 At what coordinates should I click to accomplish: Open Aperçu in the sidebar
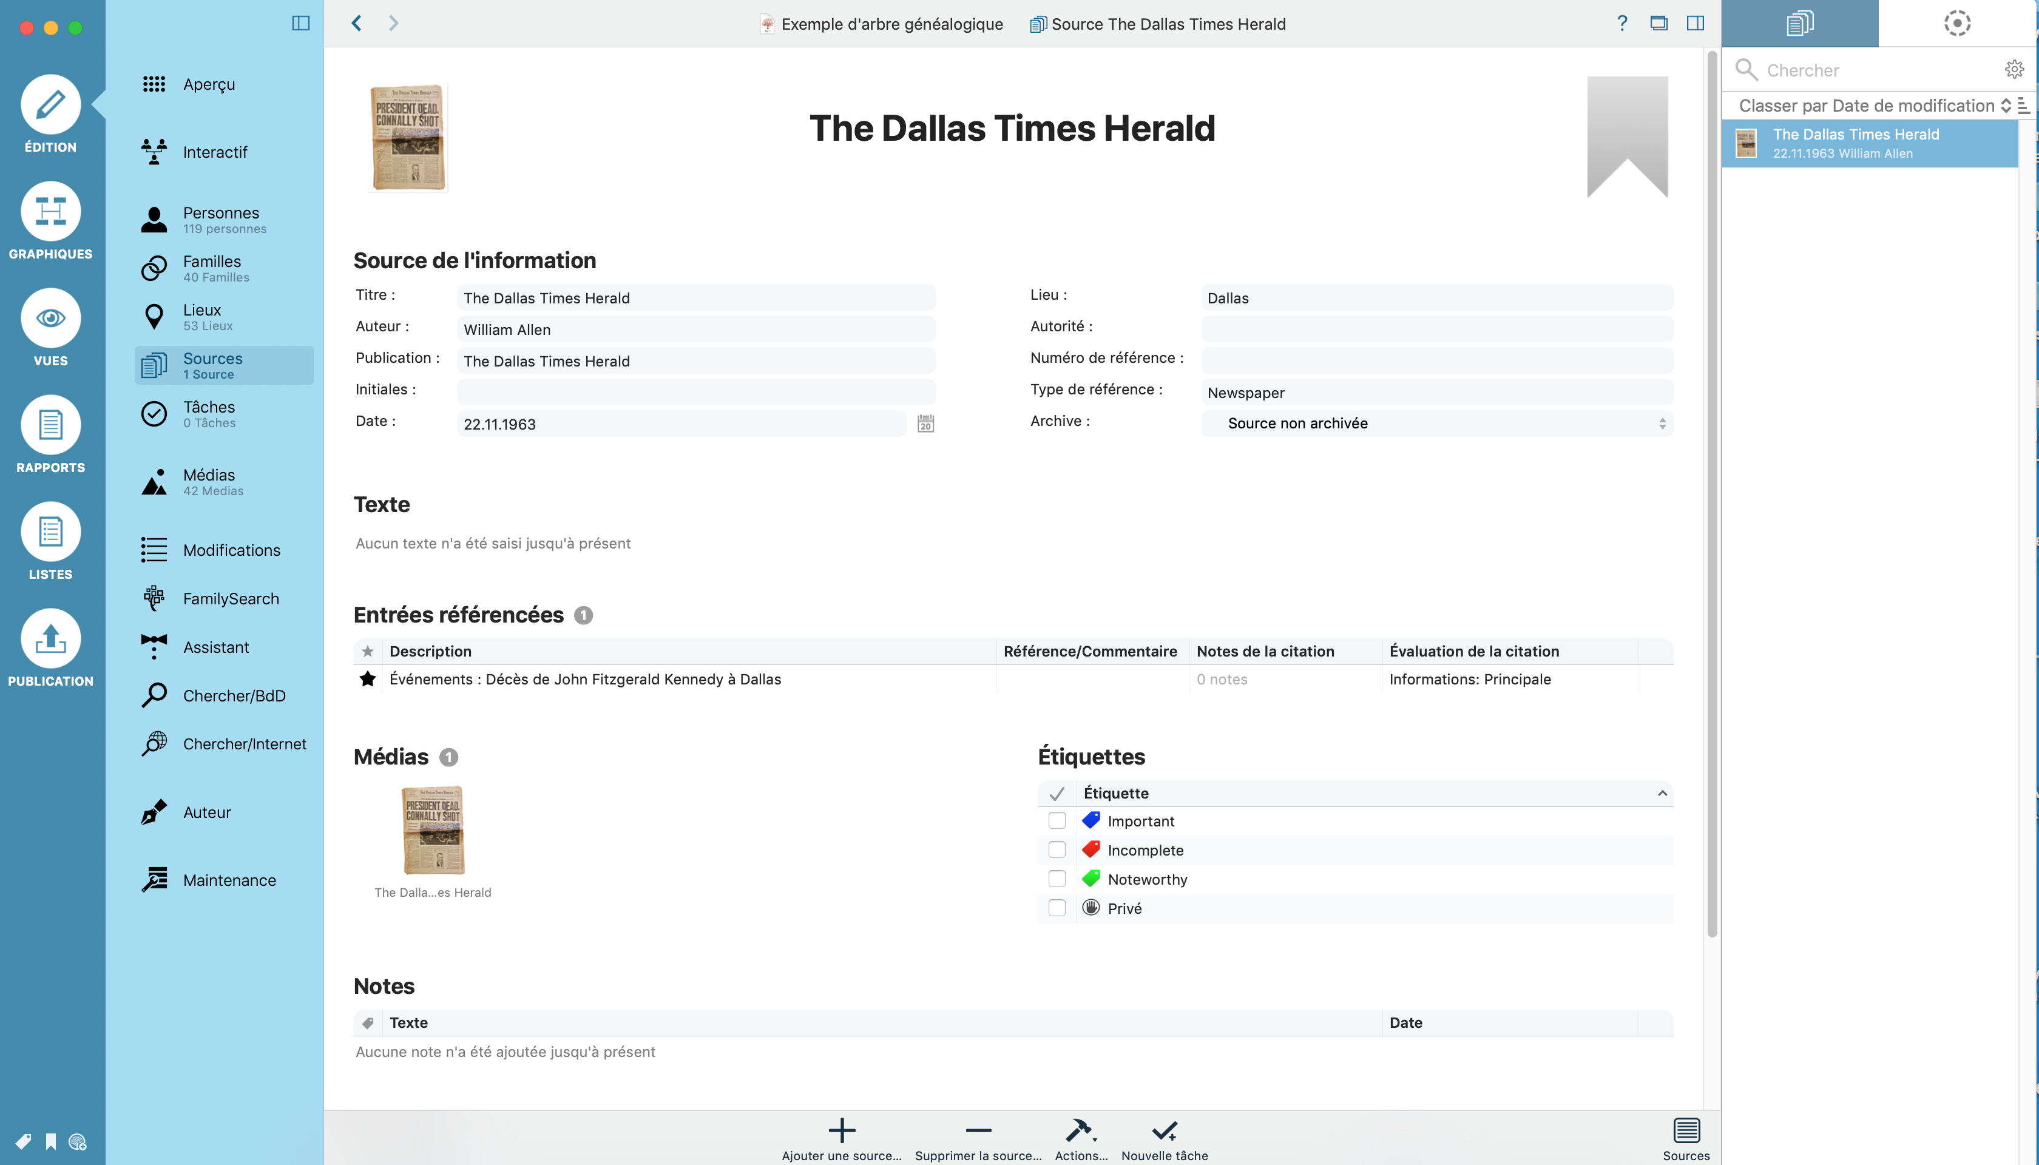224,84
